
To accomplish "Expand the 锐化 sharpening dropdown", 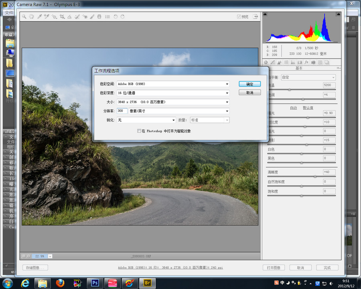I will click(146, 120).
